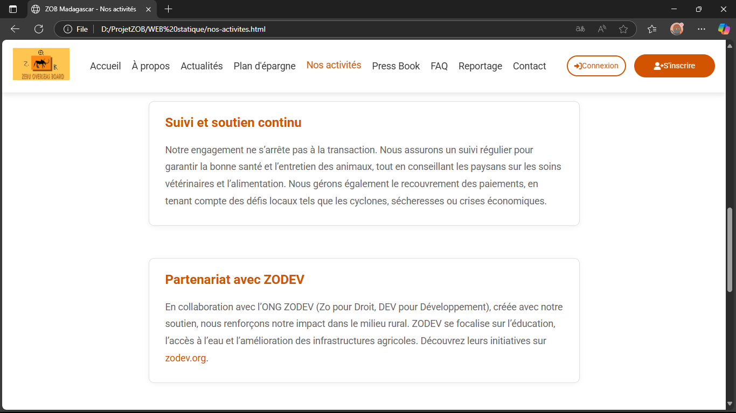
Task: View site information File icon
Action: point(76,29)
